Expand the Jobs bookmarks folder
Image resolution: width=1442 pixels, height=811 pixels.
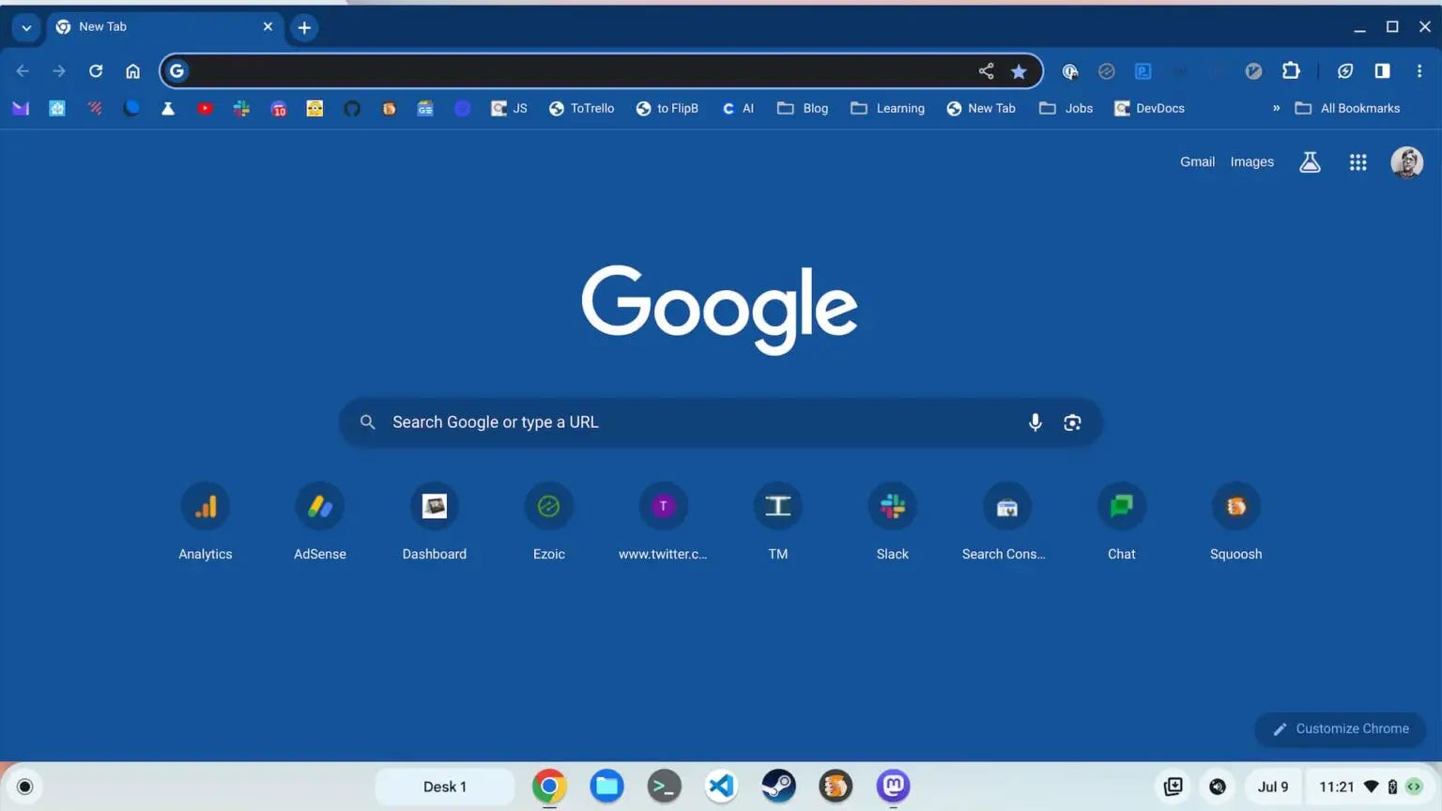pos(1066,109)
